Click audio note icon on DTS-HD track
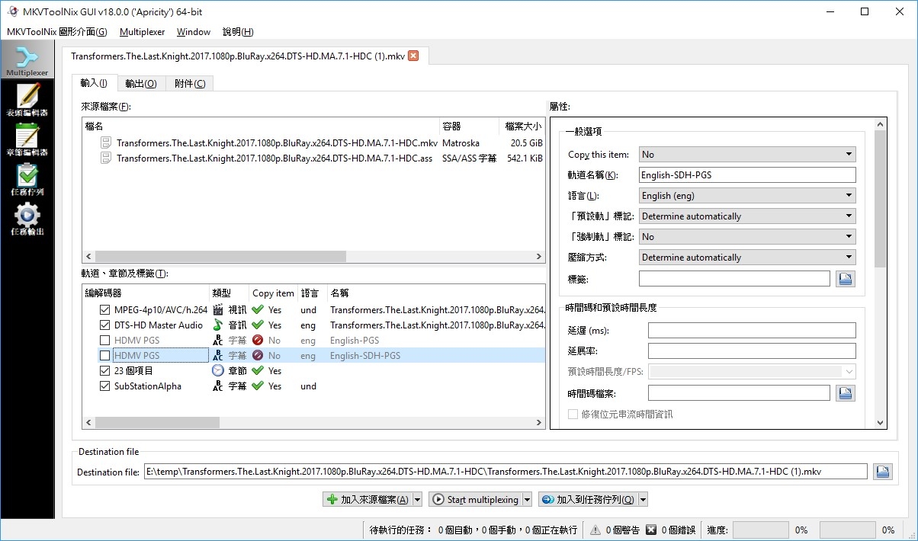This screenshot has width=918, height=541. (x=218, y=325)
